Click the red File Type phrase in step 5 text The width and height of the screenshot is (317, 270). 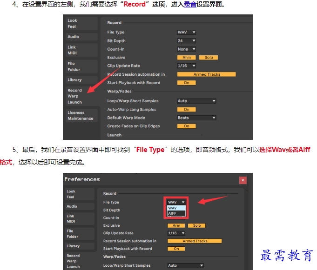(150, 150)
